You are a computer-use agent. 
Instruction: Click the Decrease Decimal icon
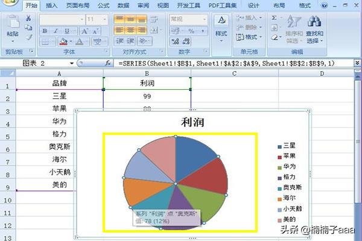tap(186, 42)
